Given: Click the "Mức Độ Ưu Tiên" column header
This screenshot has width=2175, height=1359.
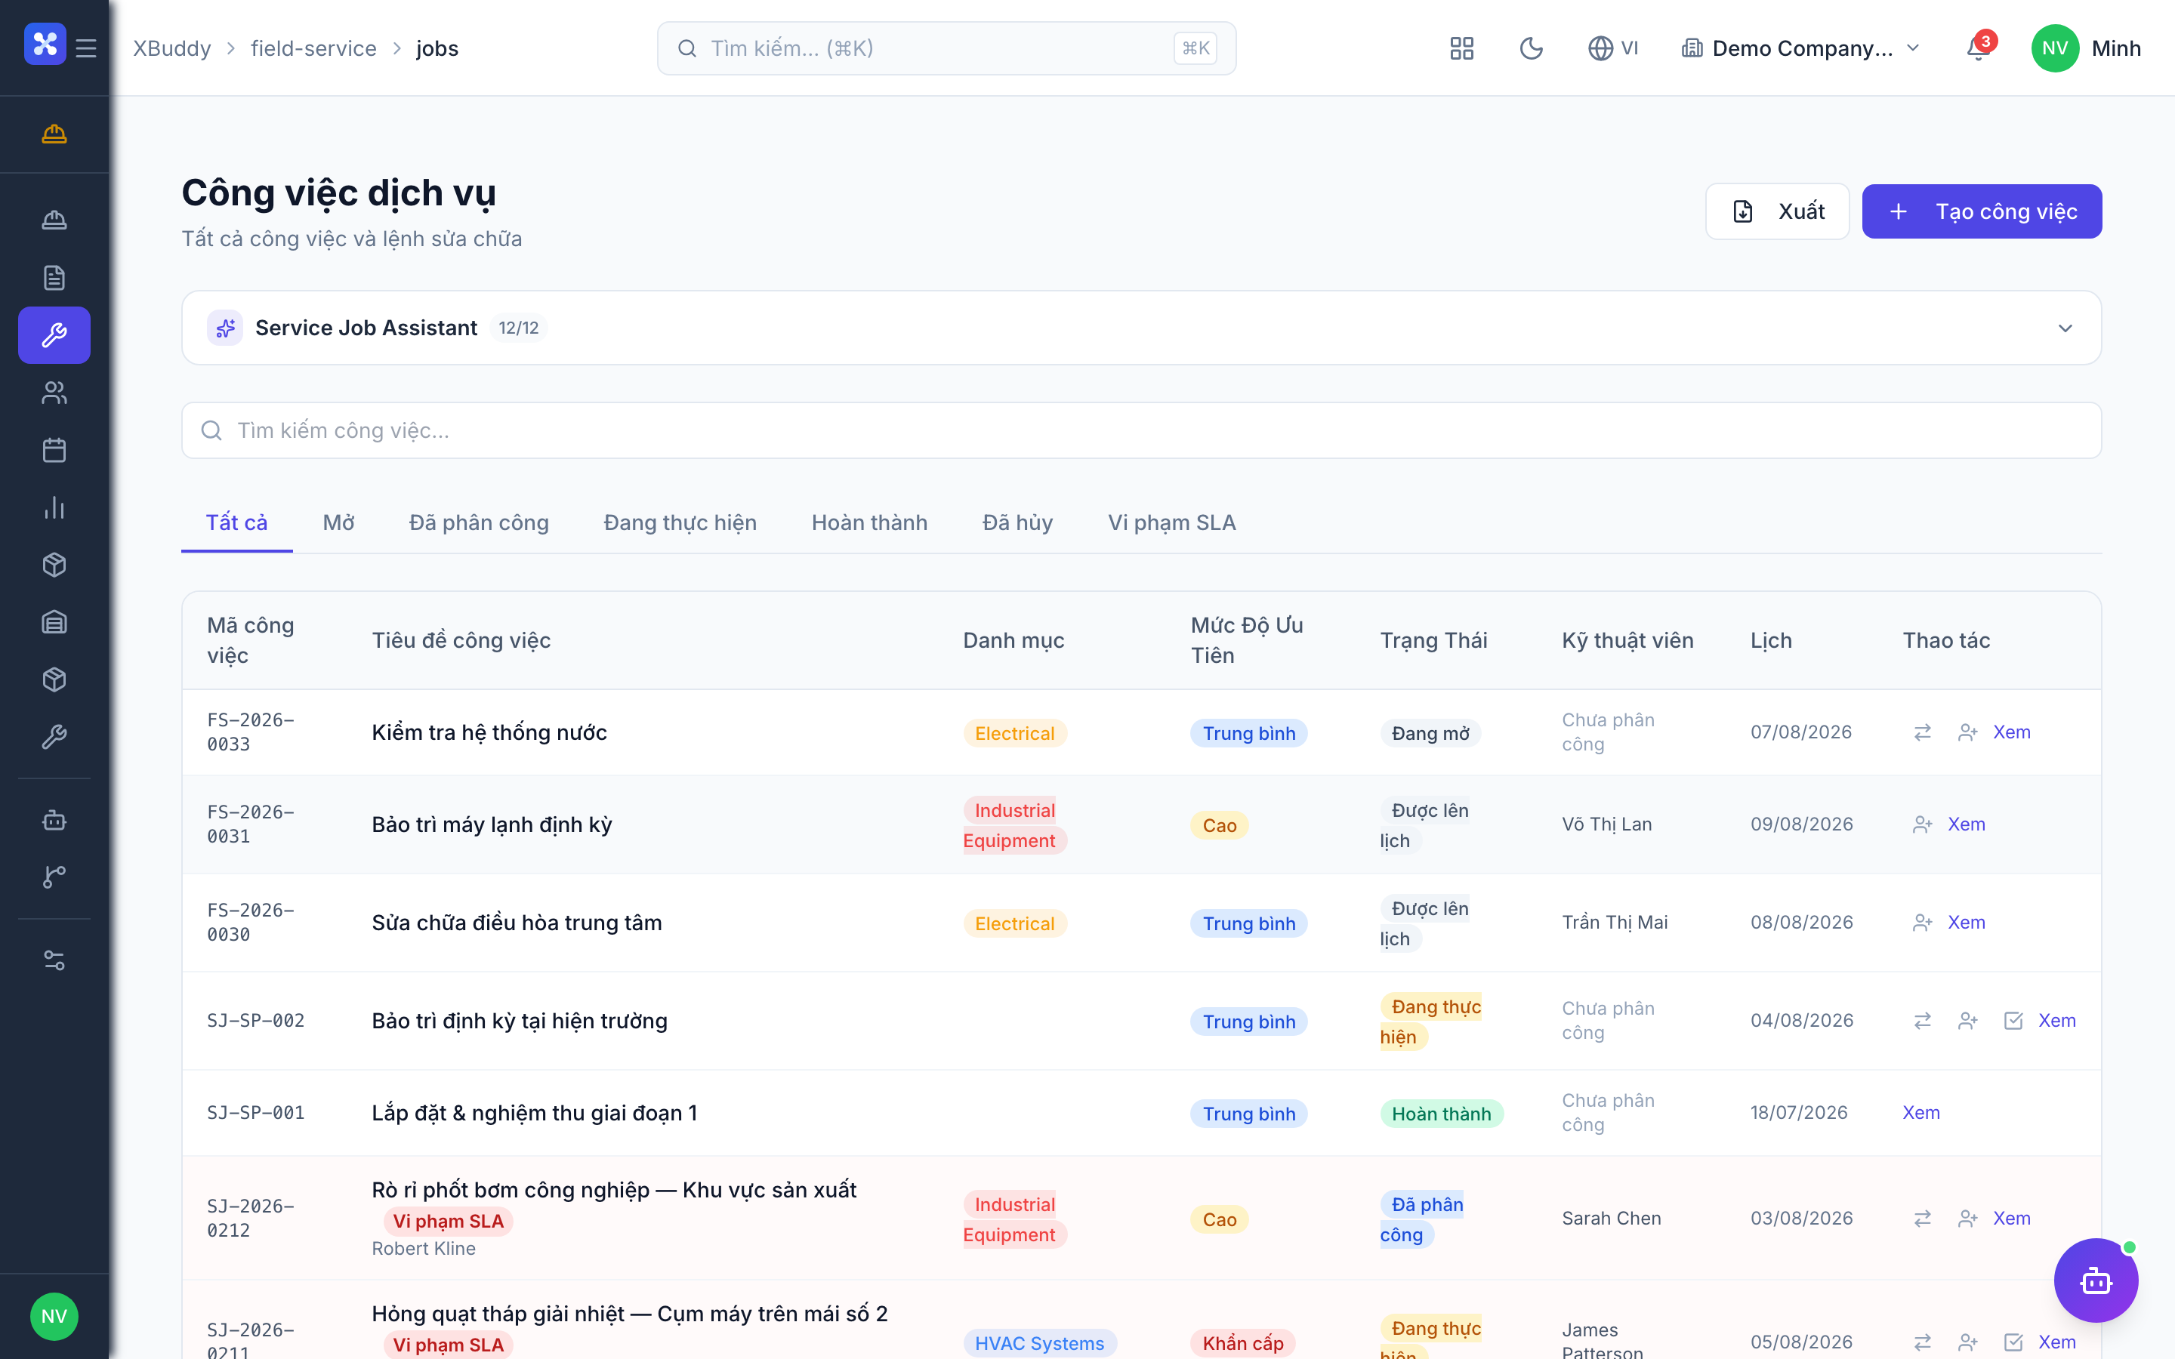Looking at the screenshot, I should pos(1248,640).
